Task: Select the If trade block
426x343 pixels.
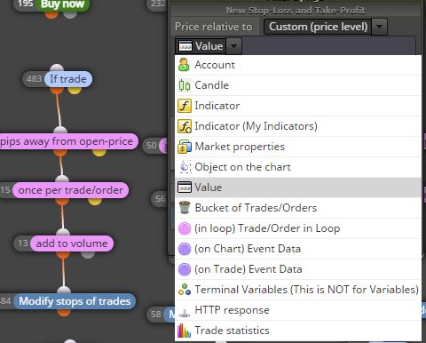Action: (x=68, y=79)
